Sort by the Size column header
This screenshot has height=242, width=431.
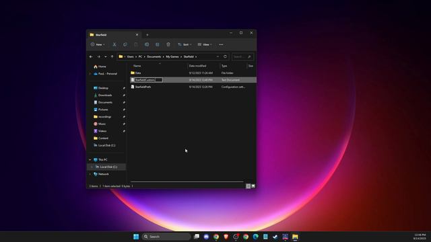tap(251, 66)
